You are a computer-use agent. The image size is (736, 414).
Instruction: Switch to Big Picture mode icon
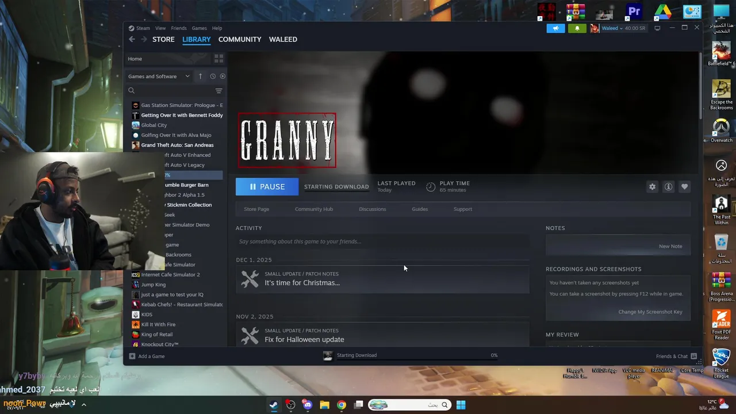(x=657, y=28)
